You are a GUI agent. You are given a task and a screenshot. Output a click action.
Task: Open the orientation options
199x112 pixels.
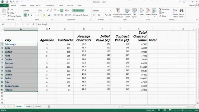pos(67,11)
